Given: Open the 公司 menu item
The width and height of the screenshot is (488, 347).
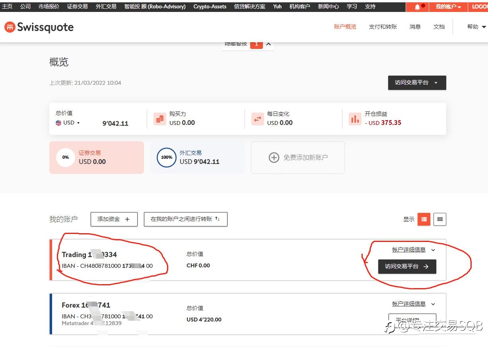Looking at the screenshot, I should [x=25, y=6].
